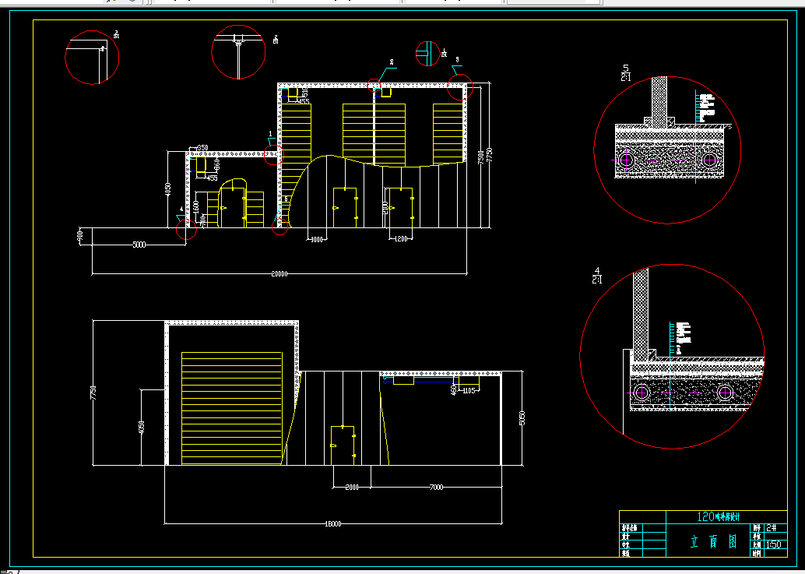Click the yellow arched doorway in upper elevation
This screenshot has width=805, height=574.
tap(233, 202)
